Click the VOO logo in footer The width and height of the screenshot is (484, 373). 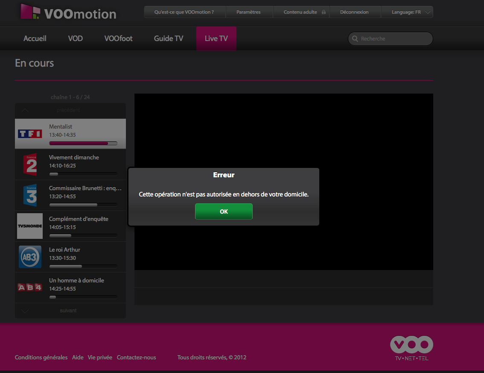[411, 348]
